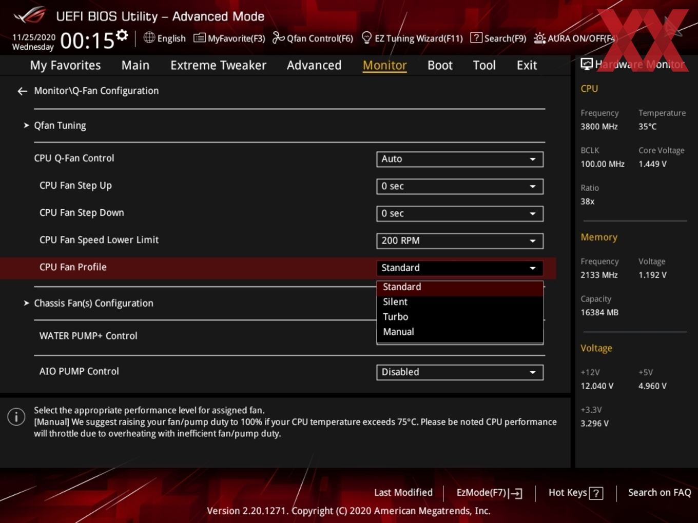The image size is (698, 523).
Task: Click the BCLK value 100.00 MHz
Action: (603, 164)
